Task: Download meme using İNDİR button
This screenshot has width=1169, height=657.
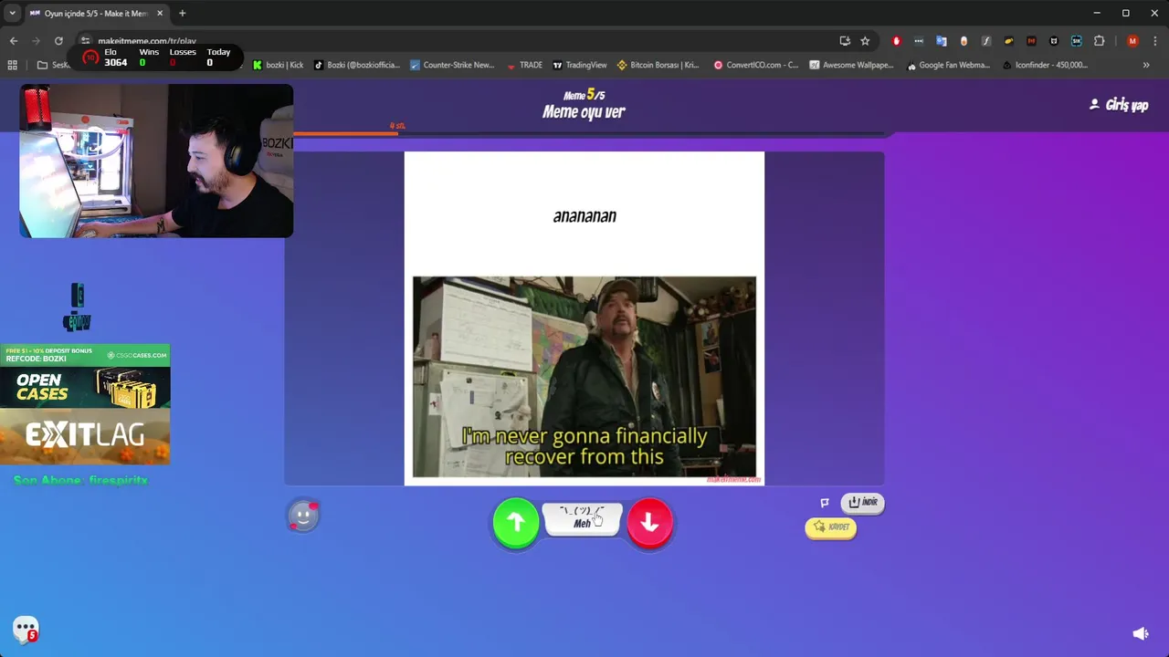Action: 862,502
